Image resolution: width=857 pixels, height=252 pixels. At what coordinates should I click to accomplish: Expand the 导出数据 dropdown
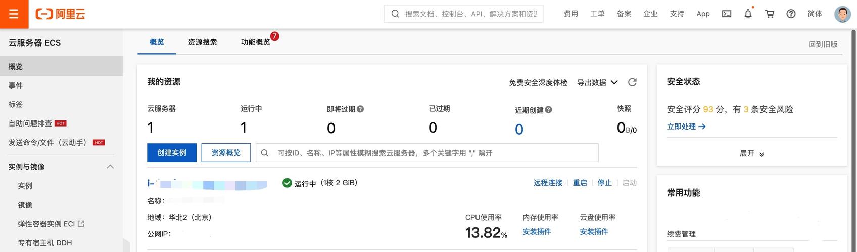(x=598, y=82)
